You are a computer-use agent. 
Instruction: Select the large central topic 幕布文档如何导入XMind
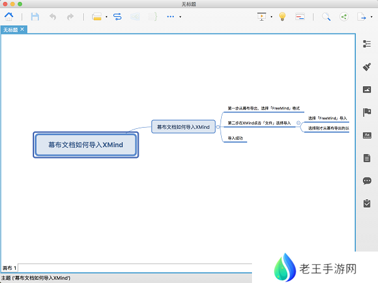86,145
